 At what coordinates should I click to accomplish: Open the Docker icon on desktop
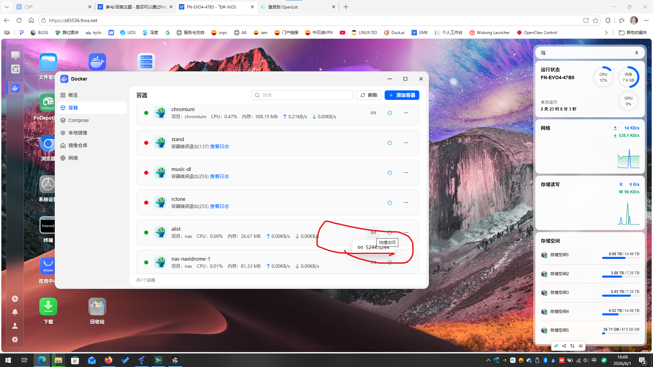tap(97, 62)
